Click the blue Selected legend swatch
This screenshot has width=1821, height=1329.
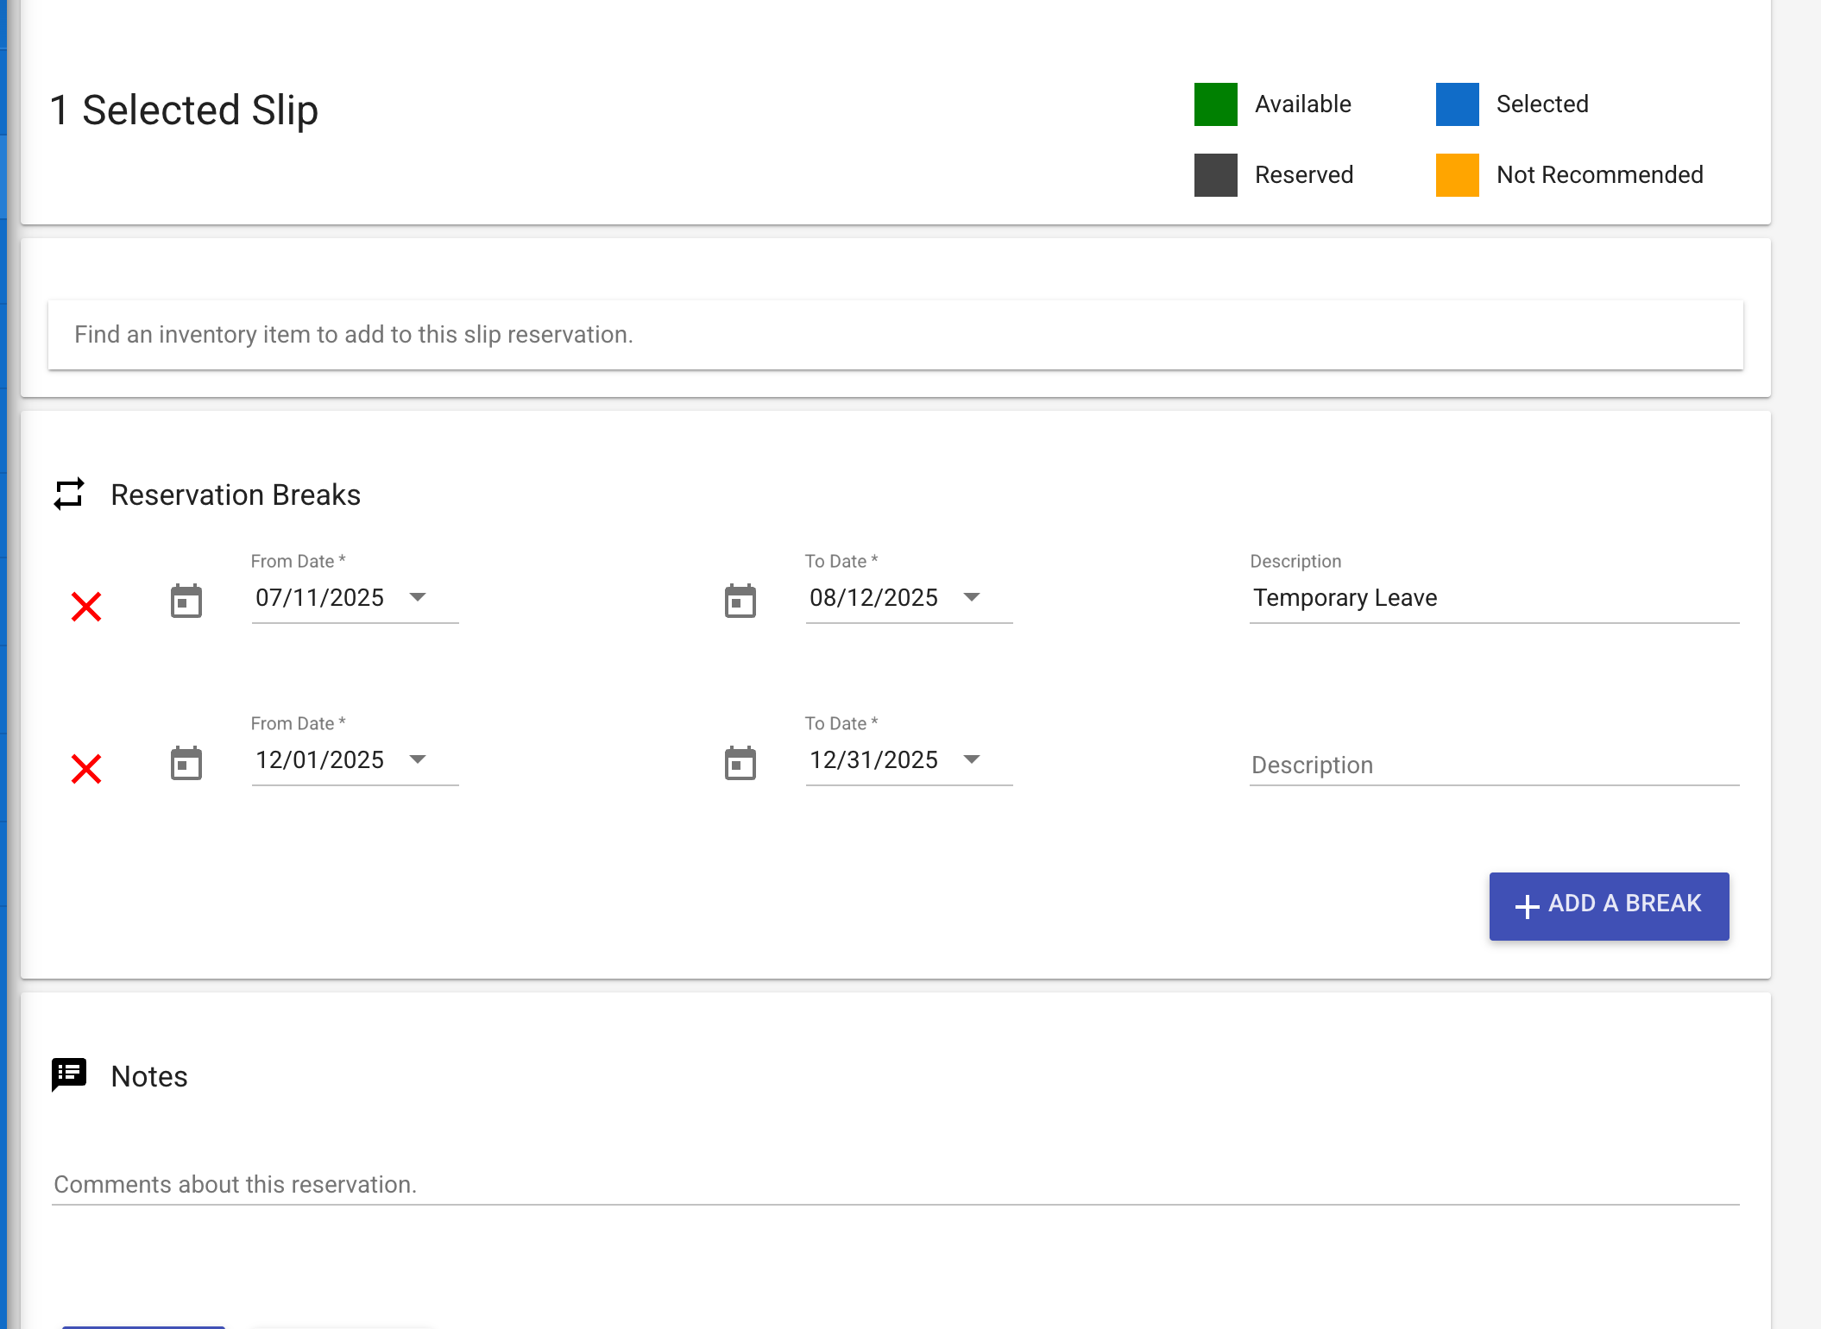1458,104
